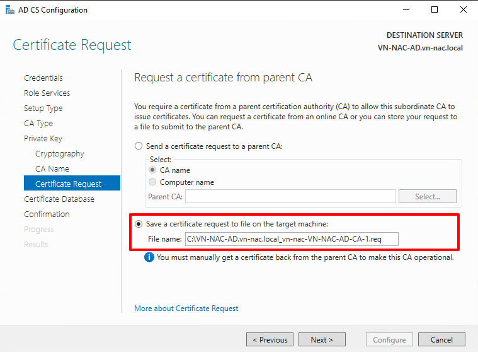Select 'Save a certificate request to file' option
Viewport: 478px width, 352px height.
pos(139,224)
